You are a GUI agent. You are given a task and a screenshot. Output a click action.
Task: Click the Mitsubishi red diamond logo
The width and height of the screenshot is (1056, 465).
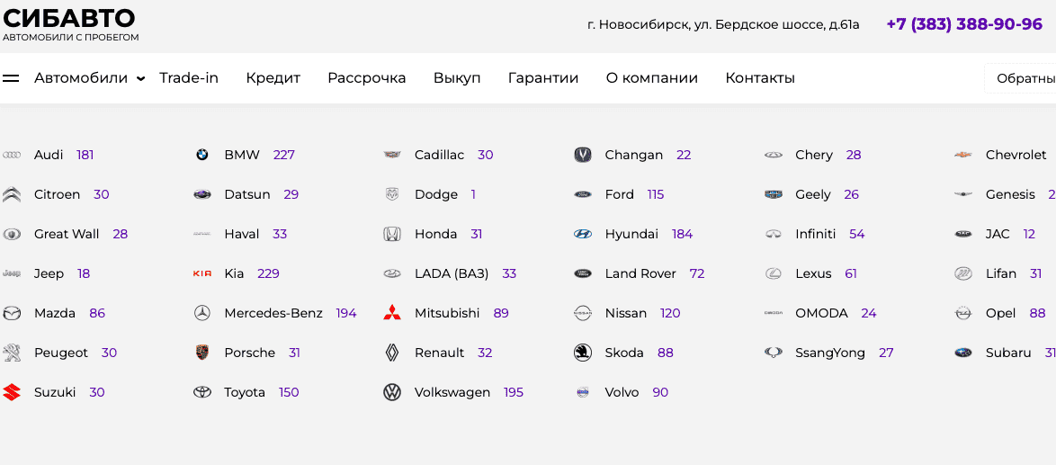pyautogui.click(x=392, y=313)
